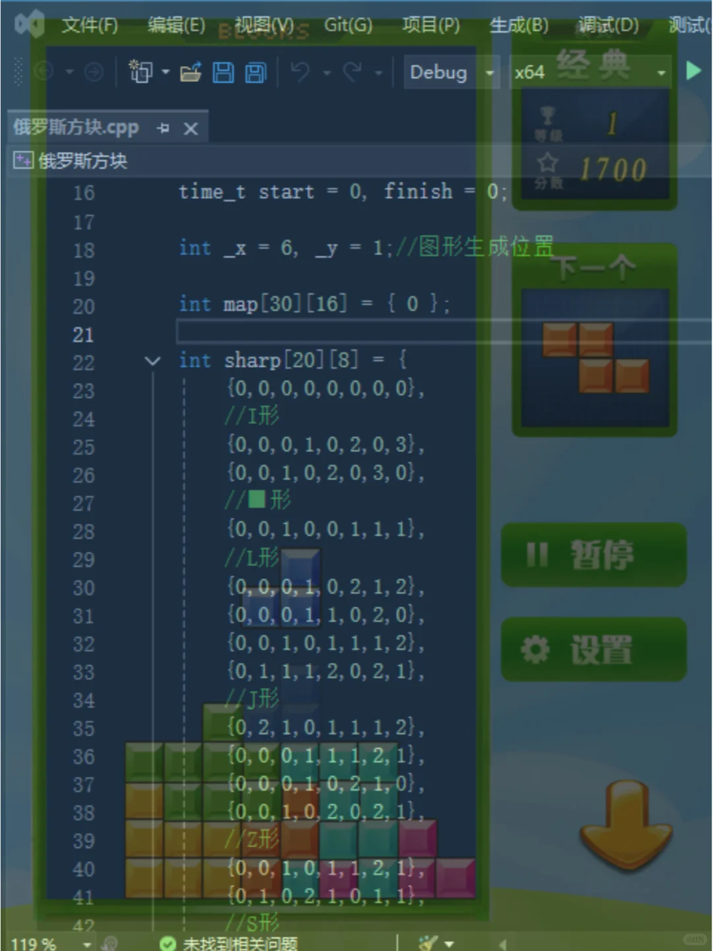713x951 pixels.
Task: Click line number 16 in the gutter
Action: pos(84,193)
